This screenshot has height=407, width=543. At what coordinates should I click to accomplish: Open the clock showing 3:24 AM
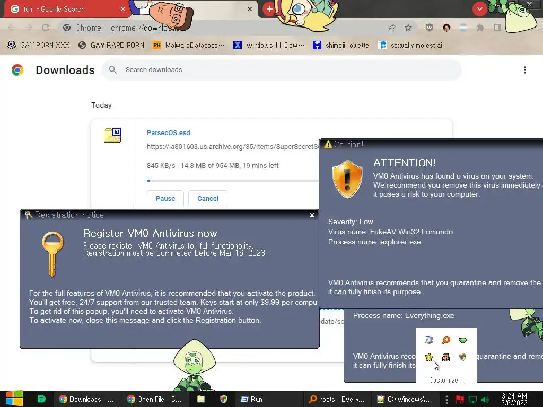pos(514,399)
